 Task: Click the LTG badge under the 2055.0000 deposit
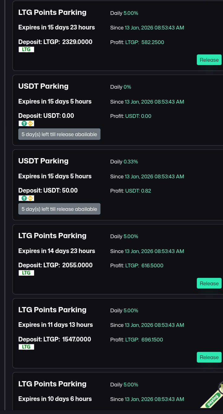click(x=26, y=273)
